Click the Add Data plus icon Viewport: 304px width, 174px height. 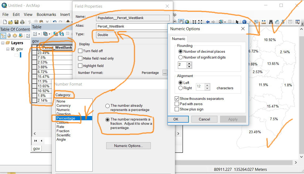click(68, 22)
